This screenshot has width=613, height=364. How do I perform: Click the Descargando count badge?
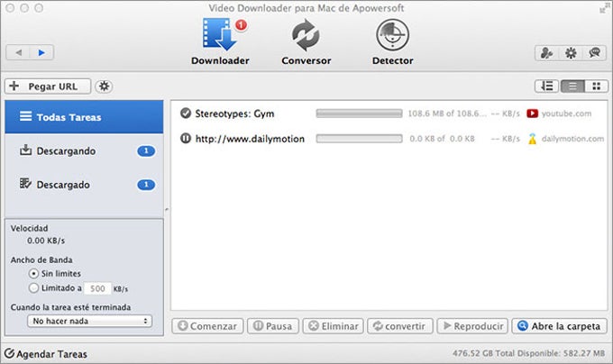pos(146,150)
